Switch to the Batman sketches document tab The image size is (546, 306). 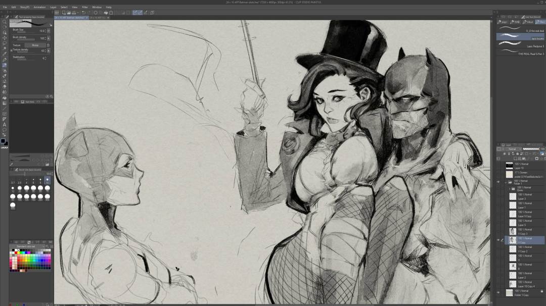pos(71,17)
